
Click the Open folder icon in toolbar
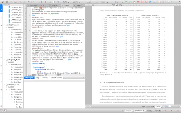click(x=7, y=2)
